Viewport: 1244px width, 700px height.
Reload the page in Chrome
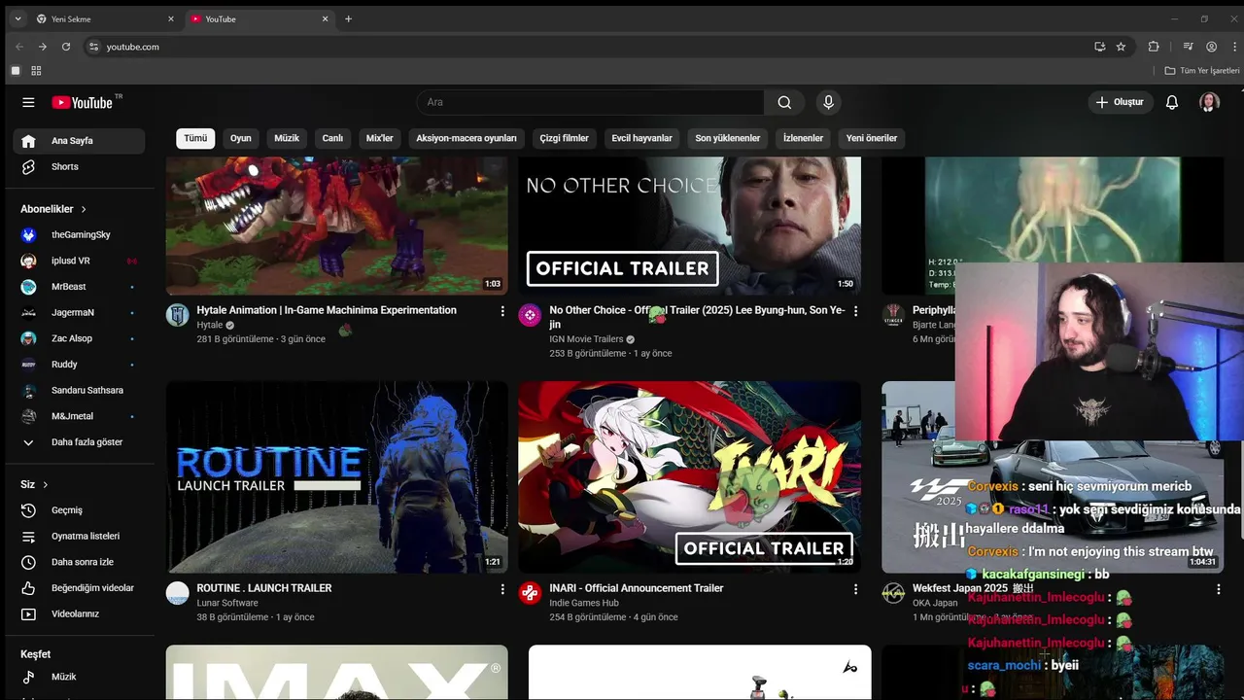click(66, 47)
